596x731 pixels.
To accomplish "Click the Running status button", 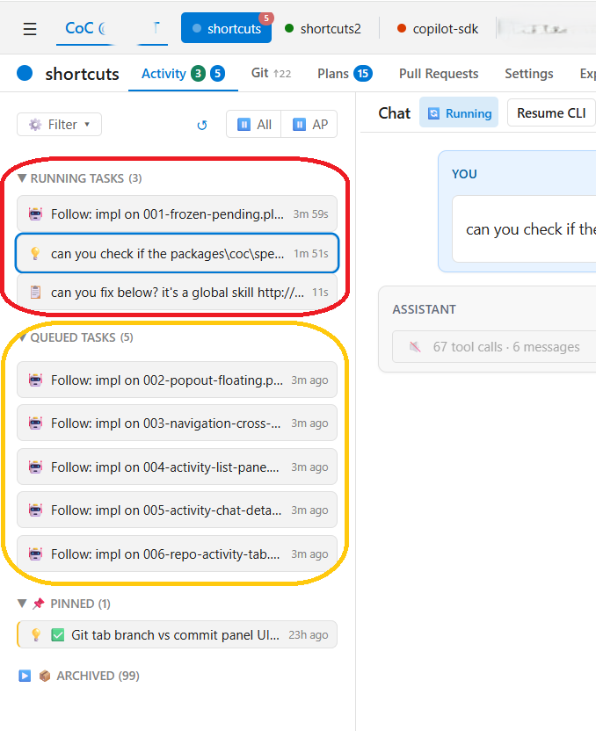I will tap(459, 112).
